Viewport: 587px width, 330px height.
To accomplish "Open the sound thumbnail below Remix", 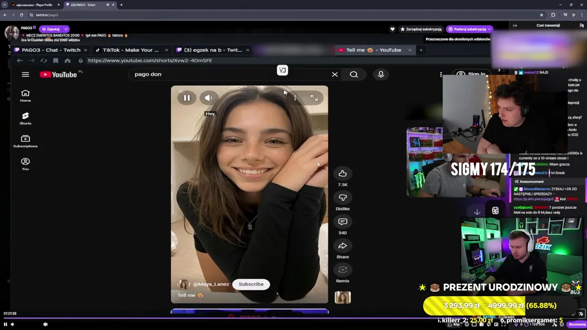I will point(343,297).
